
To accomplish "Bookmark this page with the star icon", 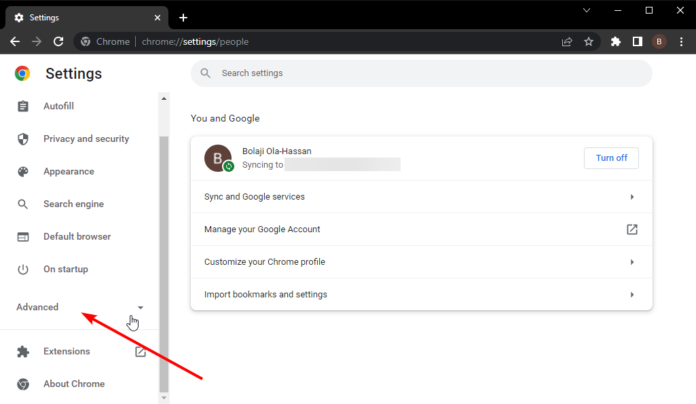I will 589,41.
